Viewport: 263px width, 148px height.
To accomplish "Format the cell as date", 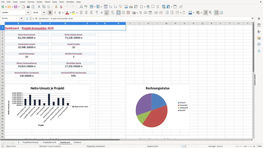I will 150,13.
